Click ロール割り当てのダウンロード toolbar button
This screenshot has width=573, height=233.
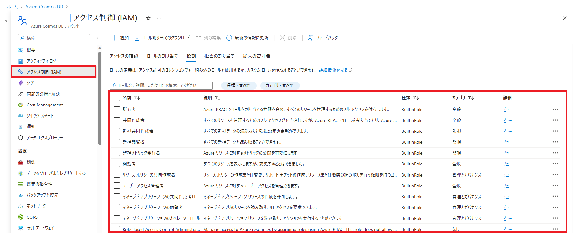click(x=162, y=38)
